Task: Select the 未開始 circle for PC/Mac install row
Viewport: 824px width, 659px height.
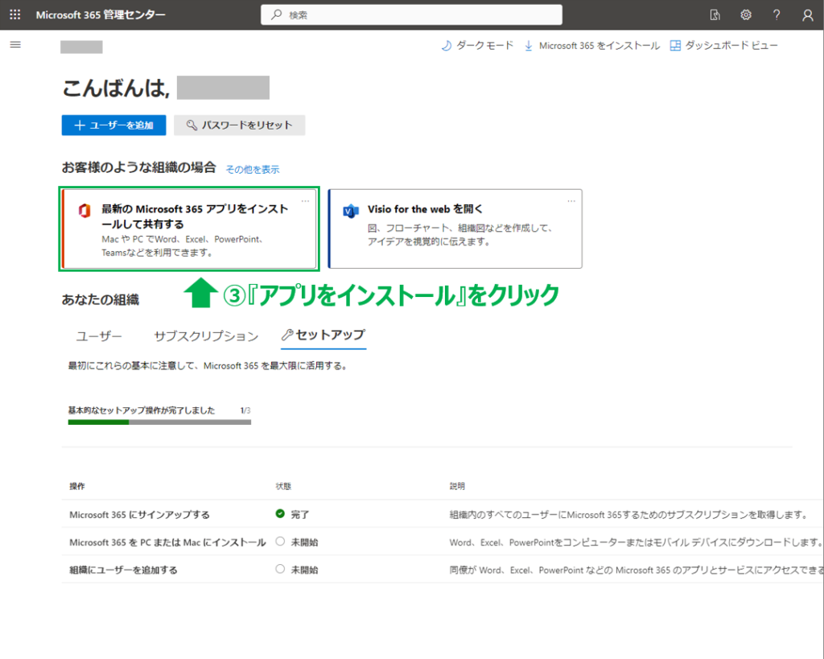Action: pos(280,542)
